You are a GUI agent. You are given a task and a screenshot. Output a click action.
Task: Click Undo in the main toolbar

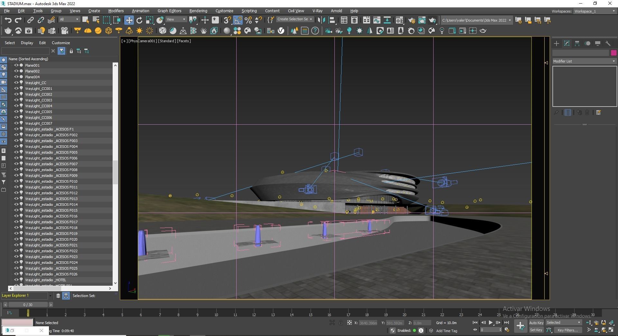pyautogui.click(x=8, y=20)
